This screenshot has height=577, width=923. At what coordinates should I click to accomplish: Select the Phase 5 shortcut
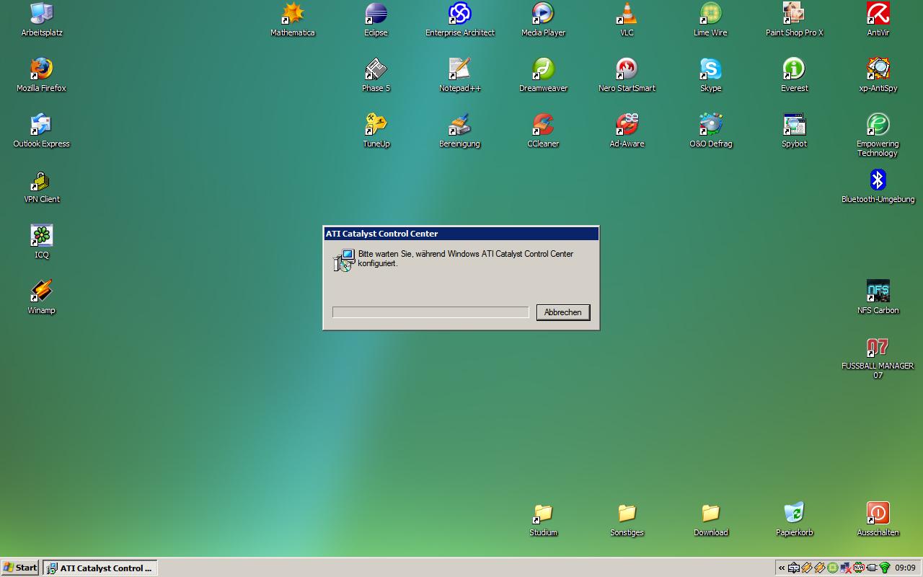pos(376,69)
